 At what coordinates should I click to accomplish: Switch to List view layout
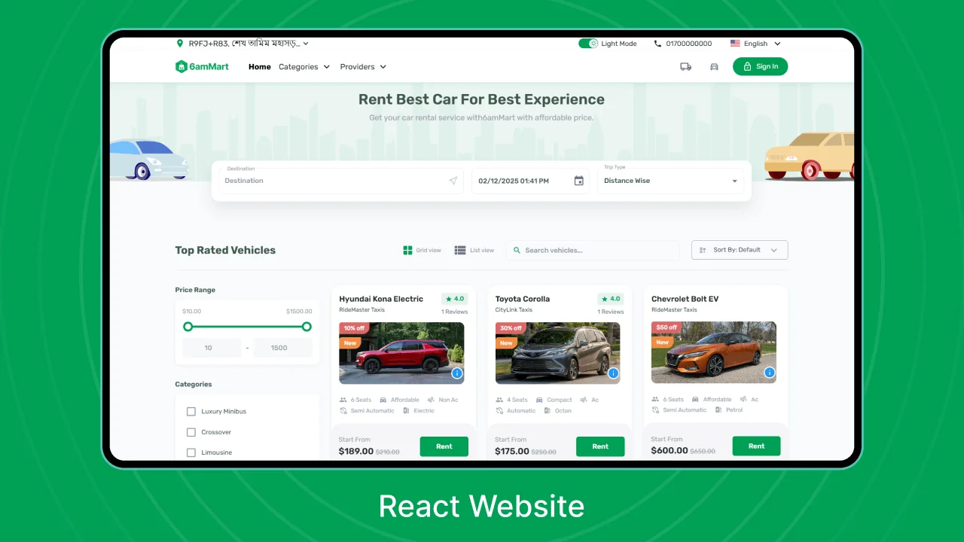coord(474,250)
